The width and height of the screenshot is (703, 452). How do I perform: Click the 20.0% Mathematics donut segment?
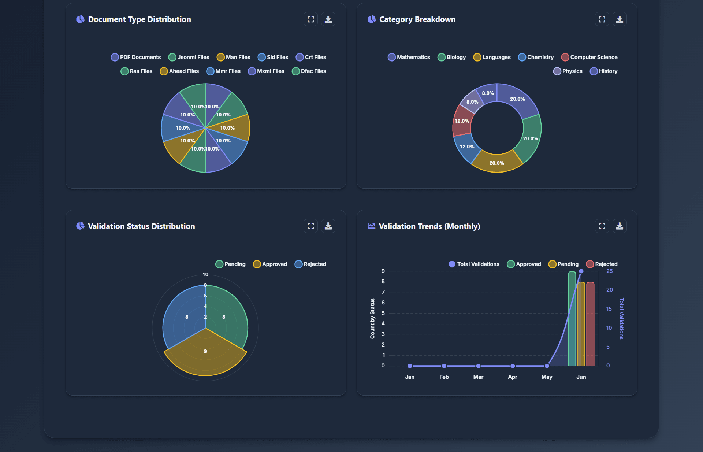tap(517, 99)
